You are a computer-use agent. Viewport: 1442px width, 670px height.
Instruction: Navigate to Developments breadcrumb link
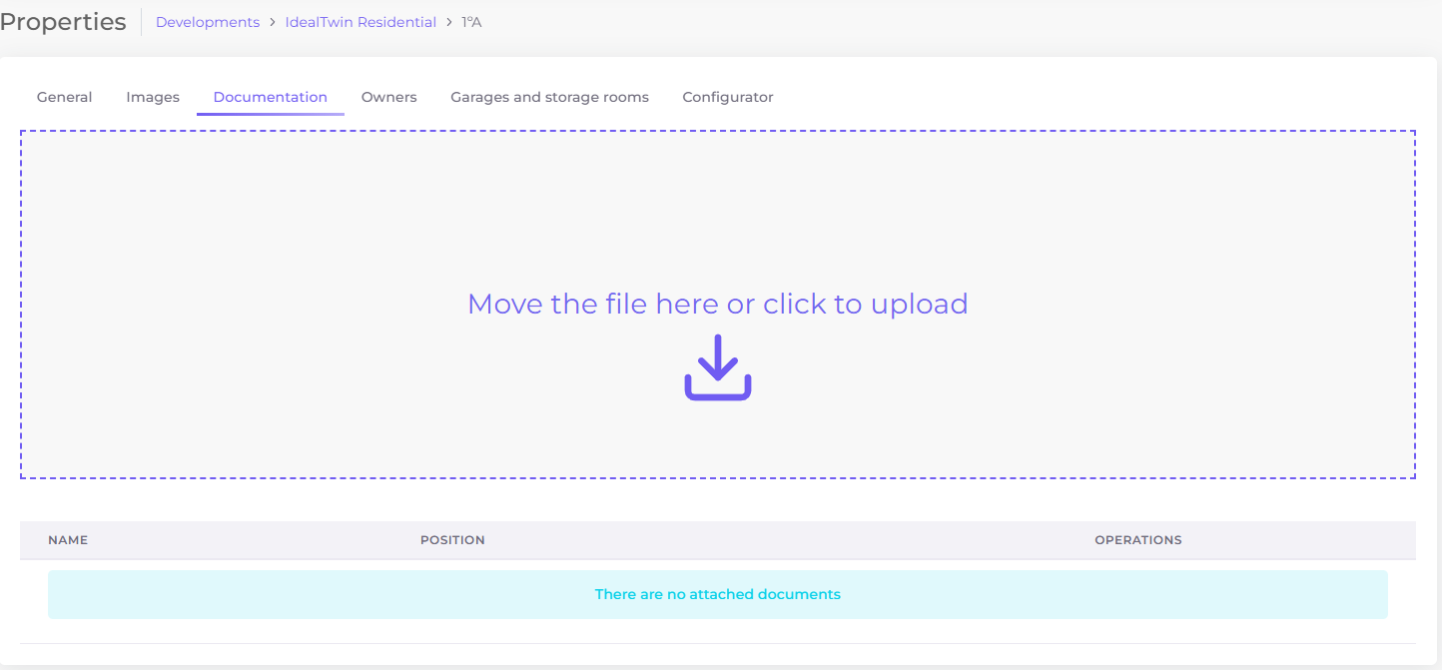[x=208, y=22]
